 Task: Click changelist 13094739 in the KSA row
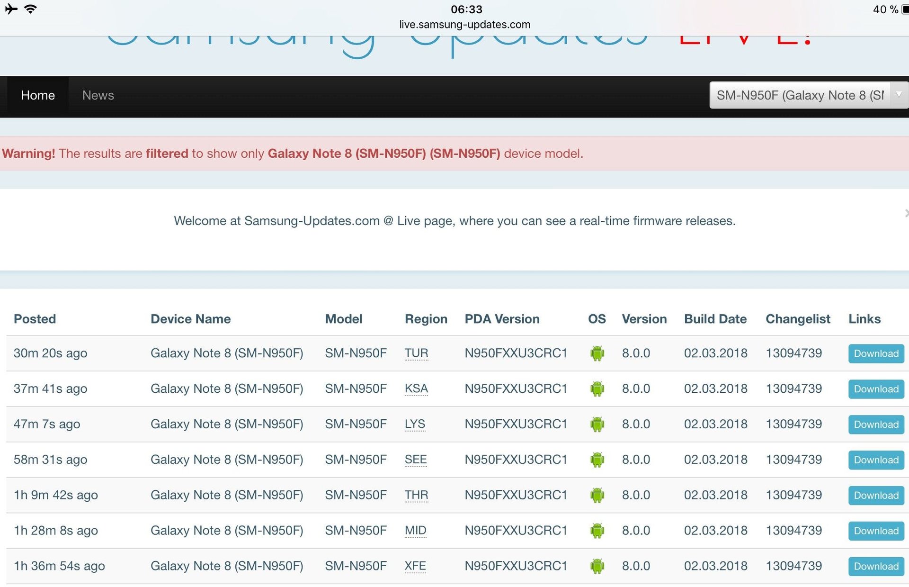coord(793,388)
